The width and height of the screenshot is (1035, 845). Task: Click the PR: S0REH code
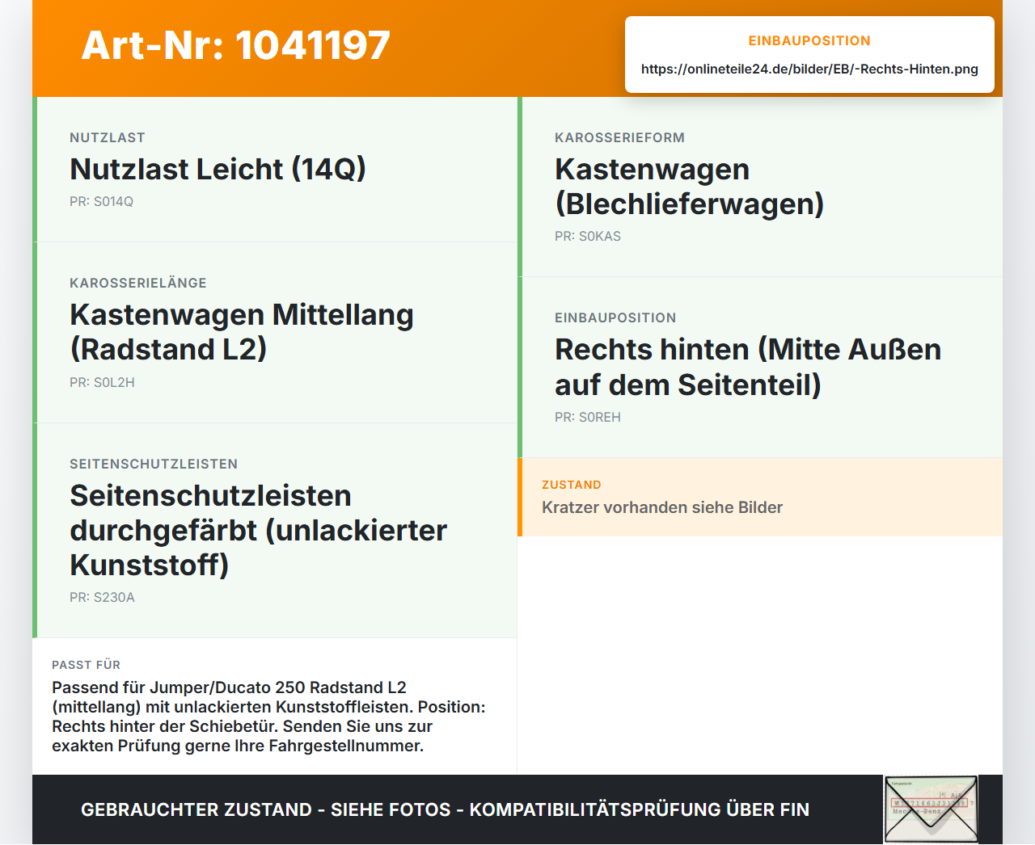pos(588,418)
